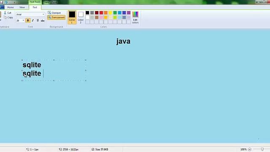Screen dimensions: 270x152
Task: Toggle Bold formatting button
Action: pos(28,21)
